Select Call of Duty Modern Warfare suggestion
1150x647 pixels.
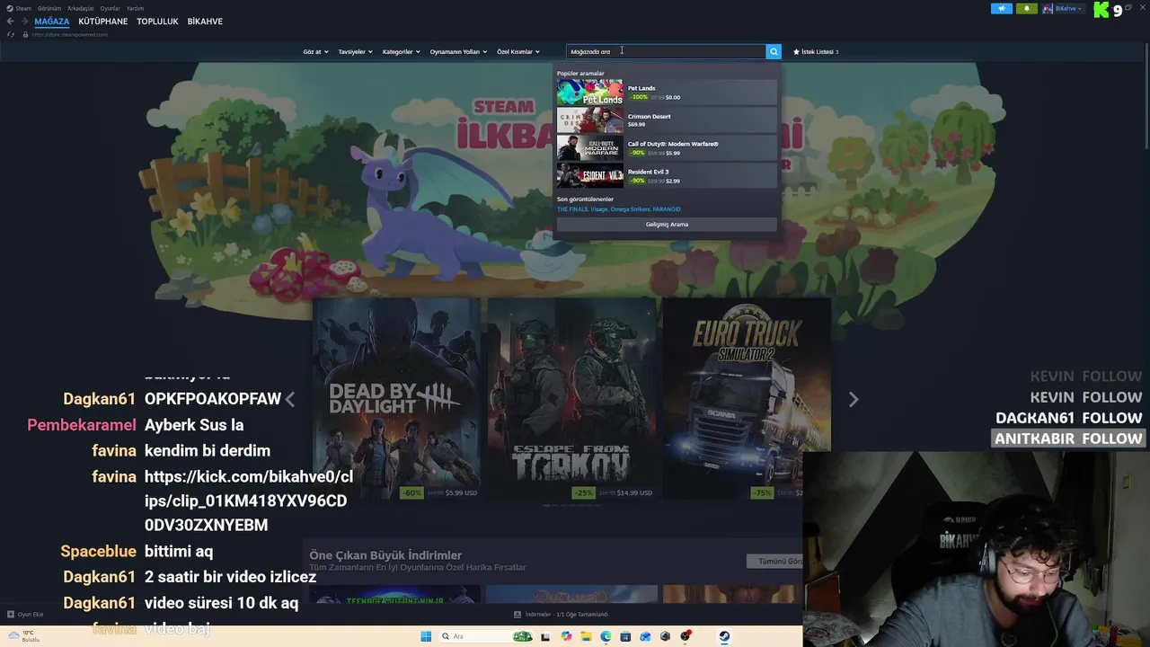[667, 148]
